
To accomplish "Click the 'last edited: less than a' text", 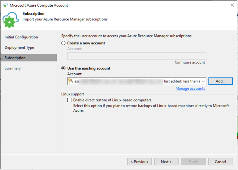I will 182,81.
